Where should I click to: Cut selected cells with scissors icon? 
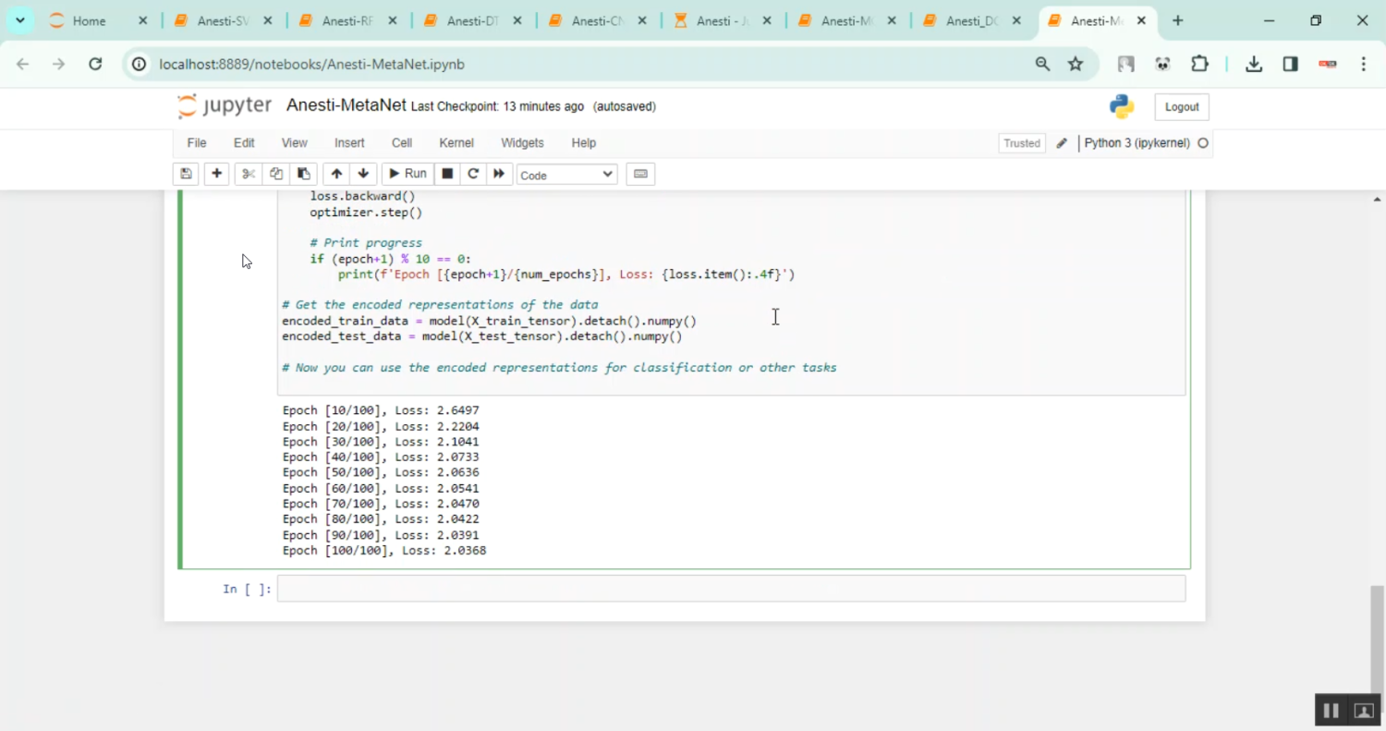[248, 174]
